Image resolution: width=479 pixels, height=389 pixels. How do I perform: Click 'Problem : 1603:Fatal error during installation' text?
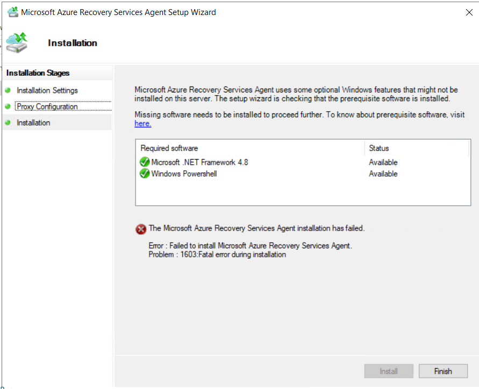[217, 254]
